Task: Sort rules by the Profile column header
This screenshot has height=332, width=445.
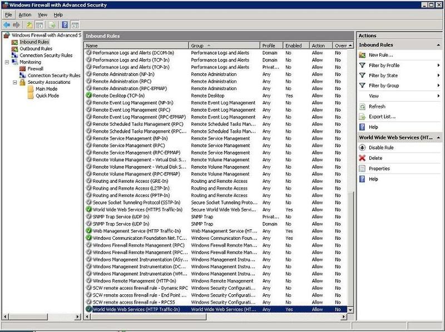Action: click(271, 46)
